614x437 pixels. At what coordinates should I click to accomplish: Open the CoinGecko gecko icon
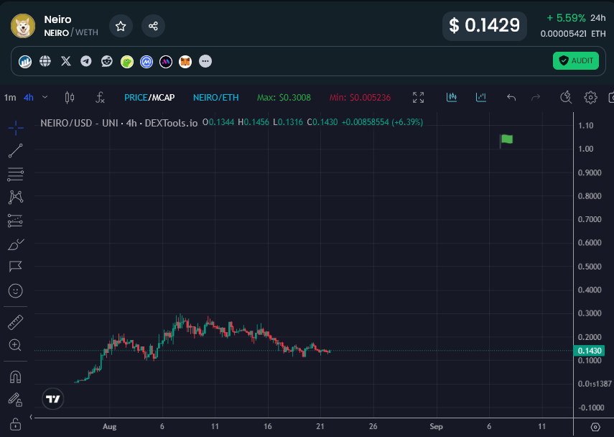tap(127, 62)
